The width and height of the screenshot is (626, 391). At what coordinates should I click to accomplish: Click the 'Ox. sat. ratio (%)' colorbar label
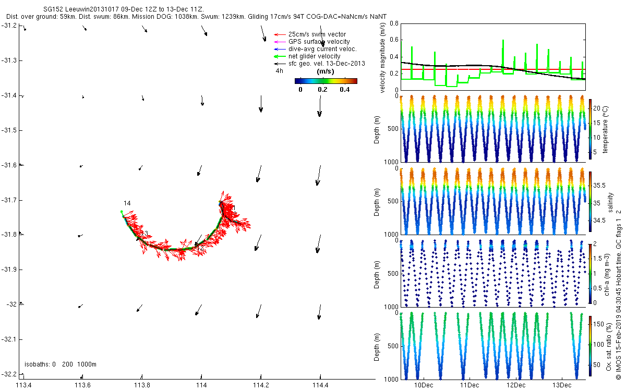609,347
